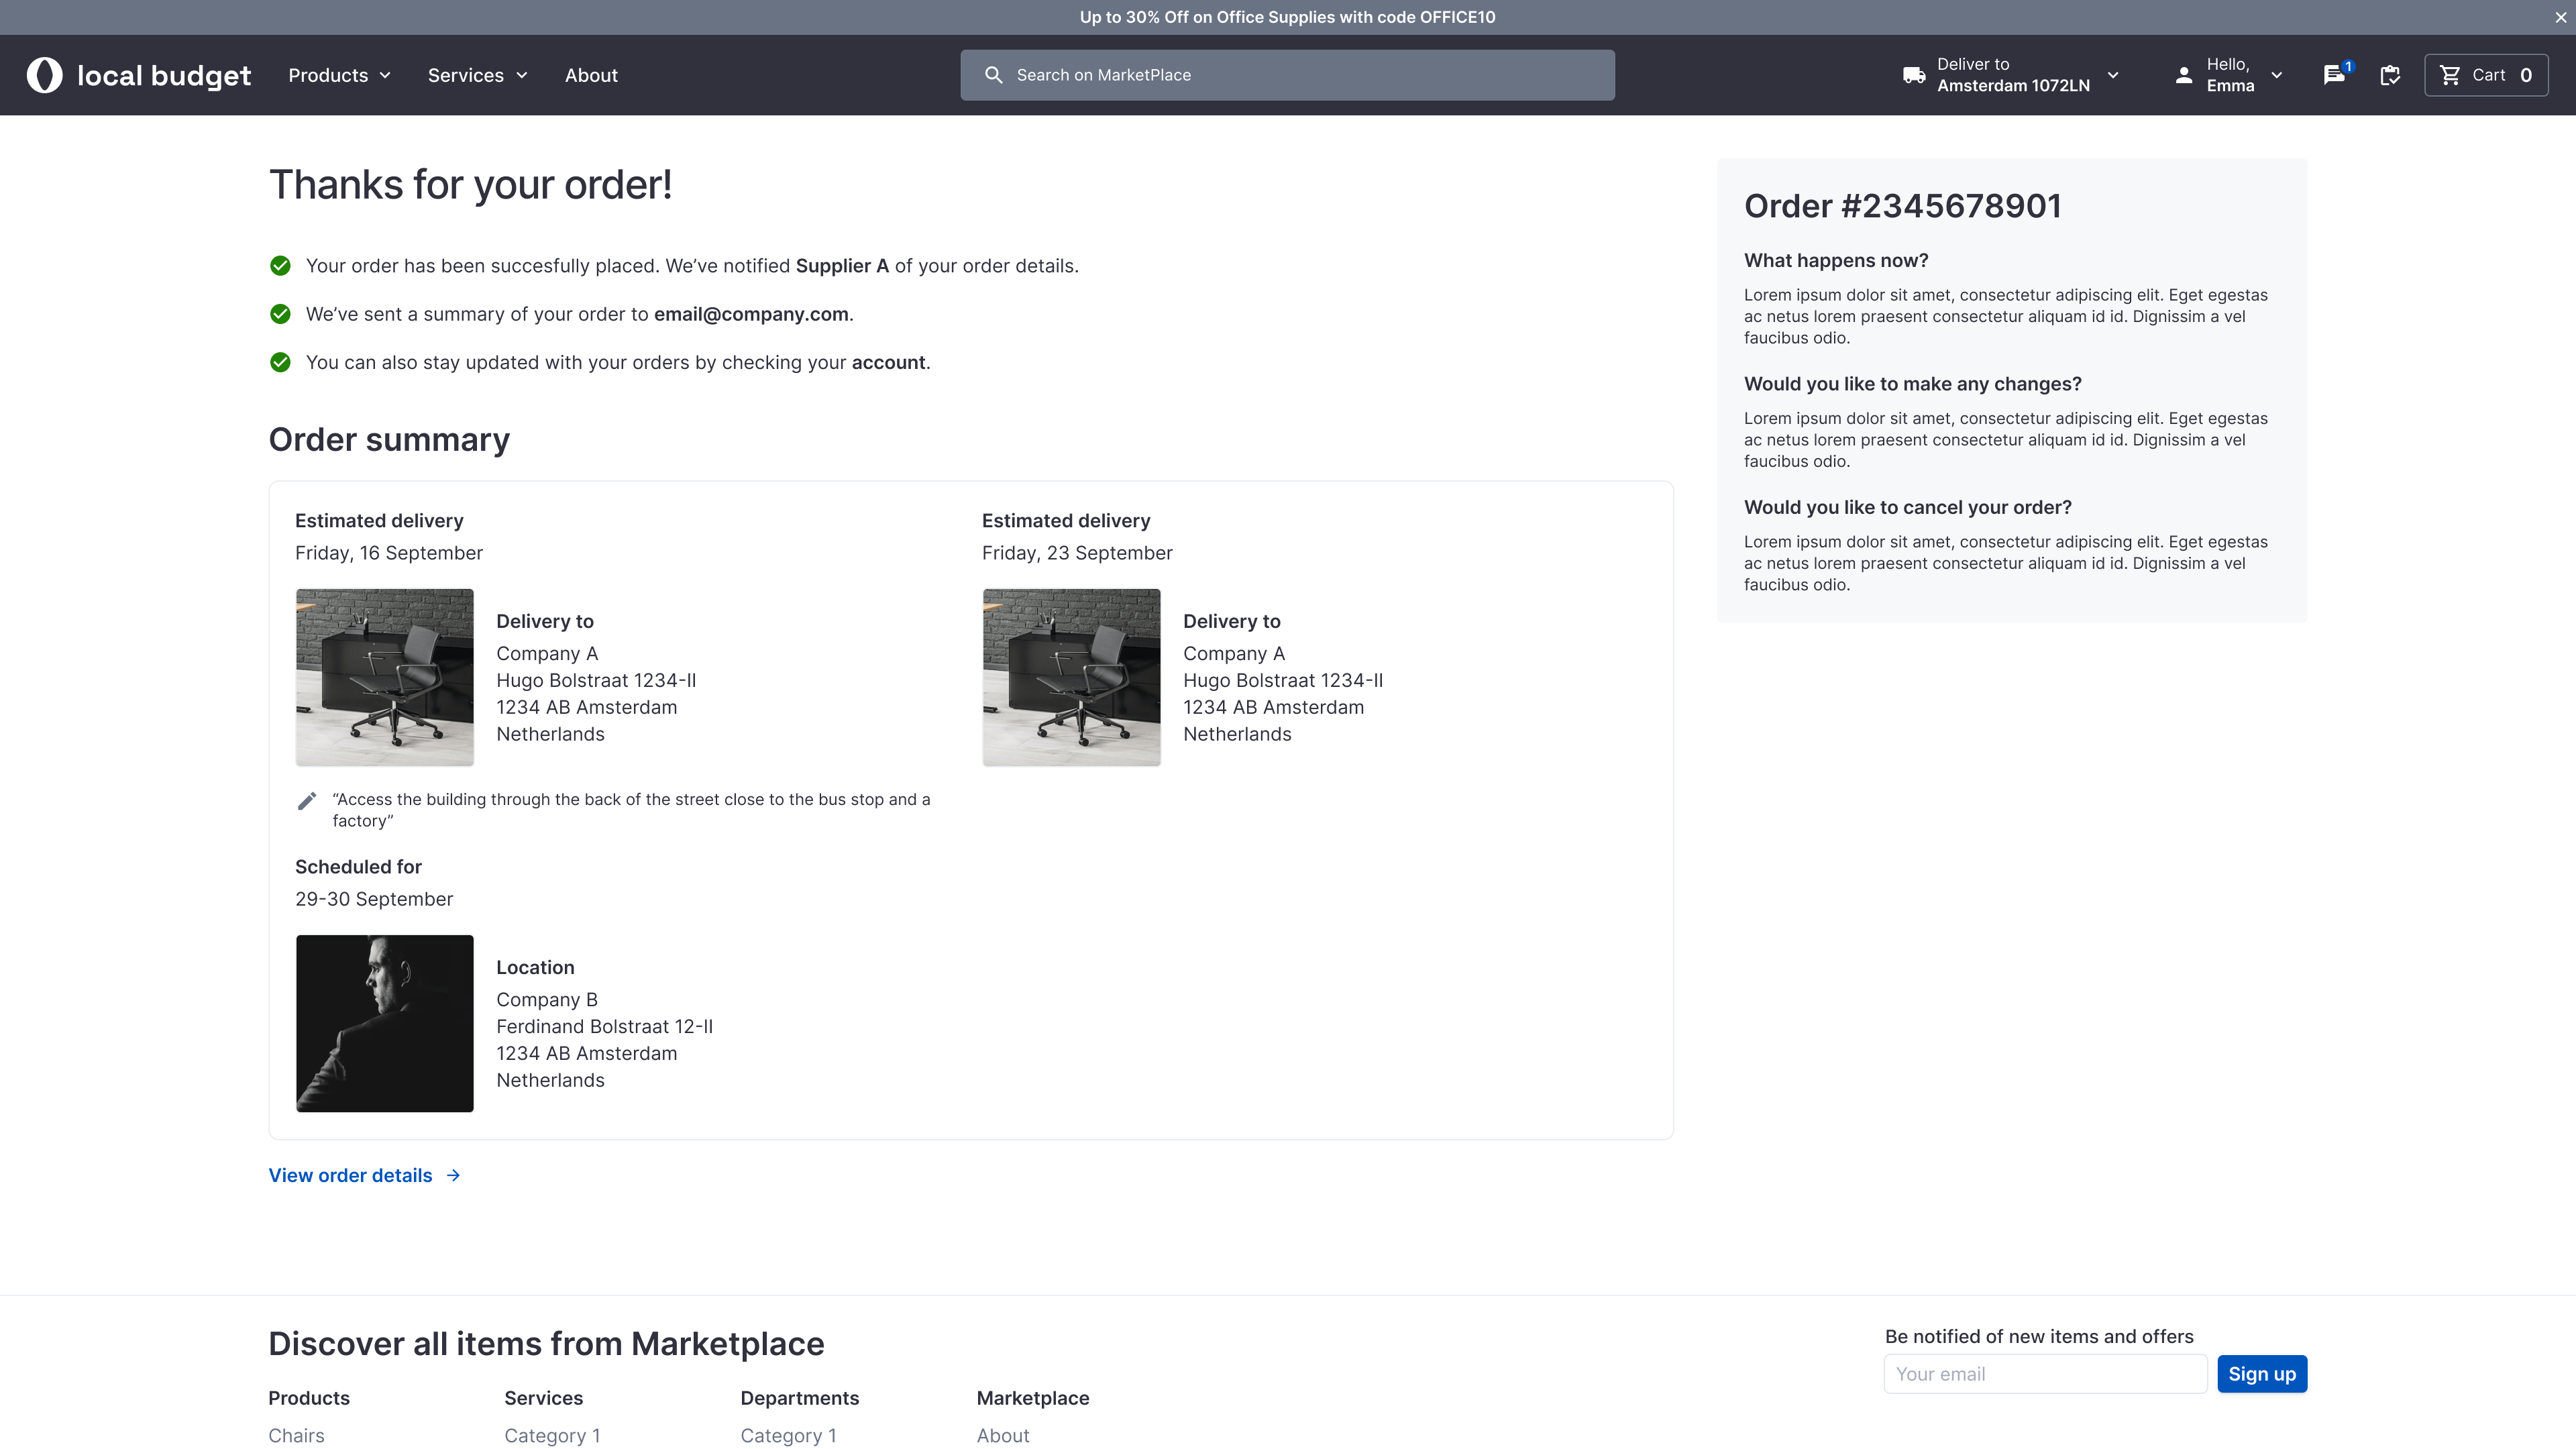Click the Company B location thumbnail
This screenshot has width=2576, height=1449.
click(x=384, y=1023)
